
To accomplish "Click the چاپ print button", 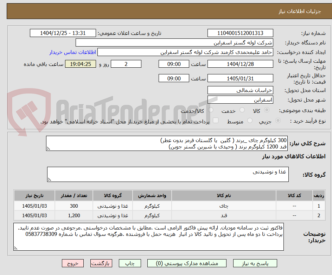I will click(x=130, y=263).
